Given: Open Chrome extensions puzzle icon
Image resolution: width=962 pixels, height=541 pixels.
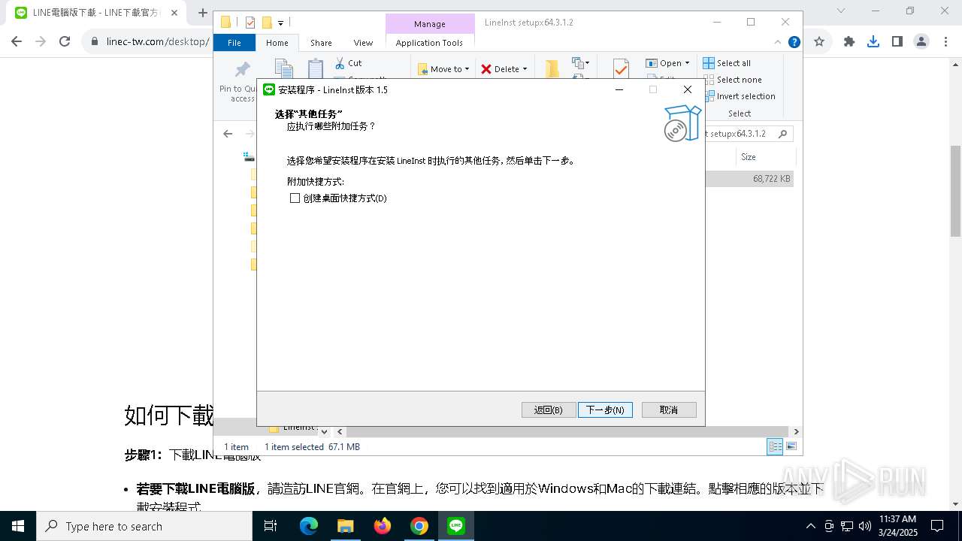Looking at the screenshot, I should pyautogui.click(x=849, y=42).
